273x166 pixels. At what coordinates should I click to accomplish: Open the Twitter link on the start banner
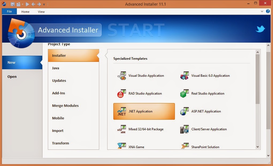pos(260,29)
